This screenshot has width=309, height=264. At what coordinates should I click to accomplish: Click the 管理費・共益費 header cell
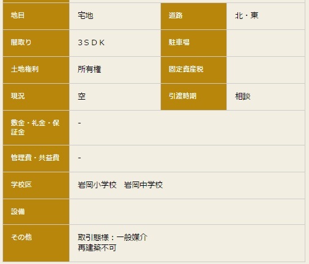tap(36, 158)
